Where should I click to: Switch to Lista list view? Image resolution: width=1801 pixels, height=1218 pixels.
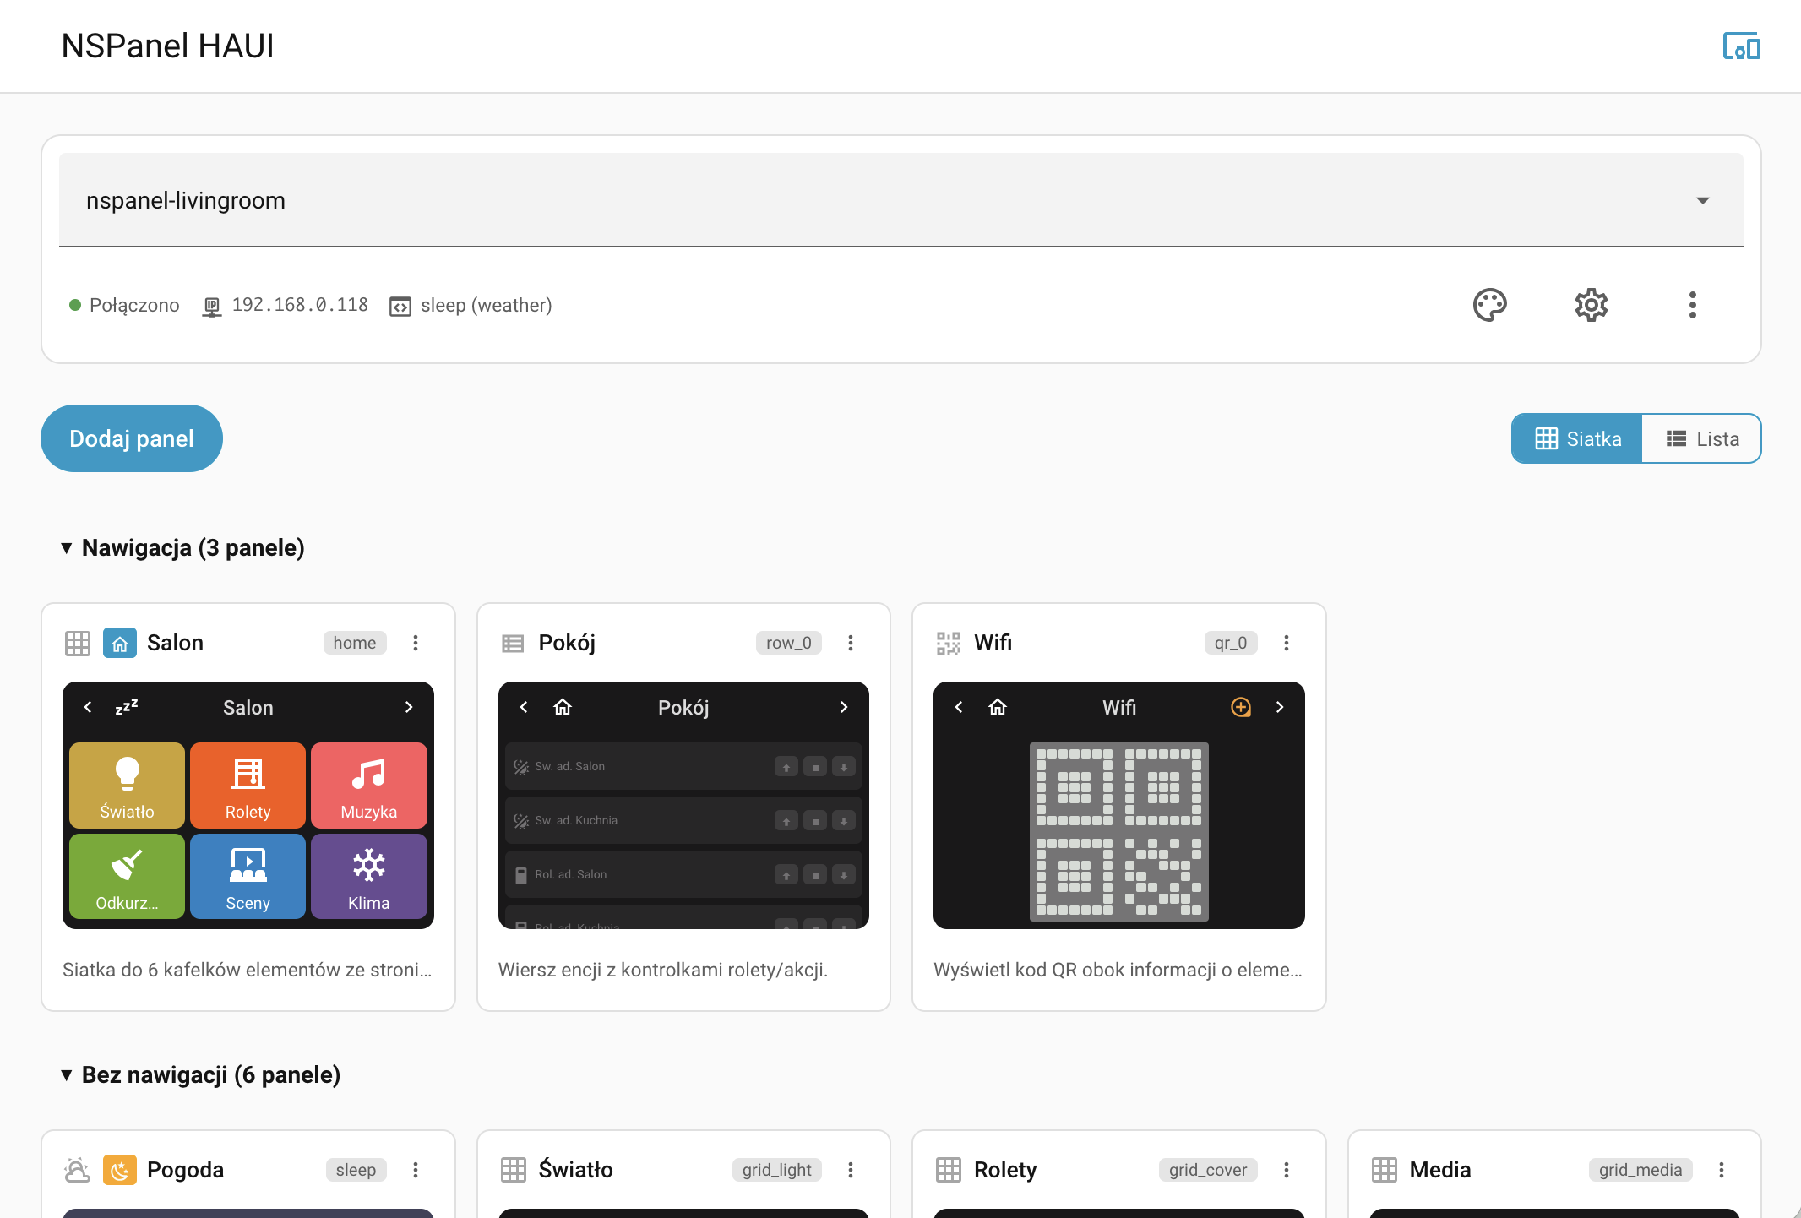click(x=1701, y=438)
